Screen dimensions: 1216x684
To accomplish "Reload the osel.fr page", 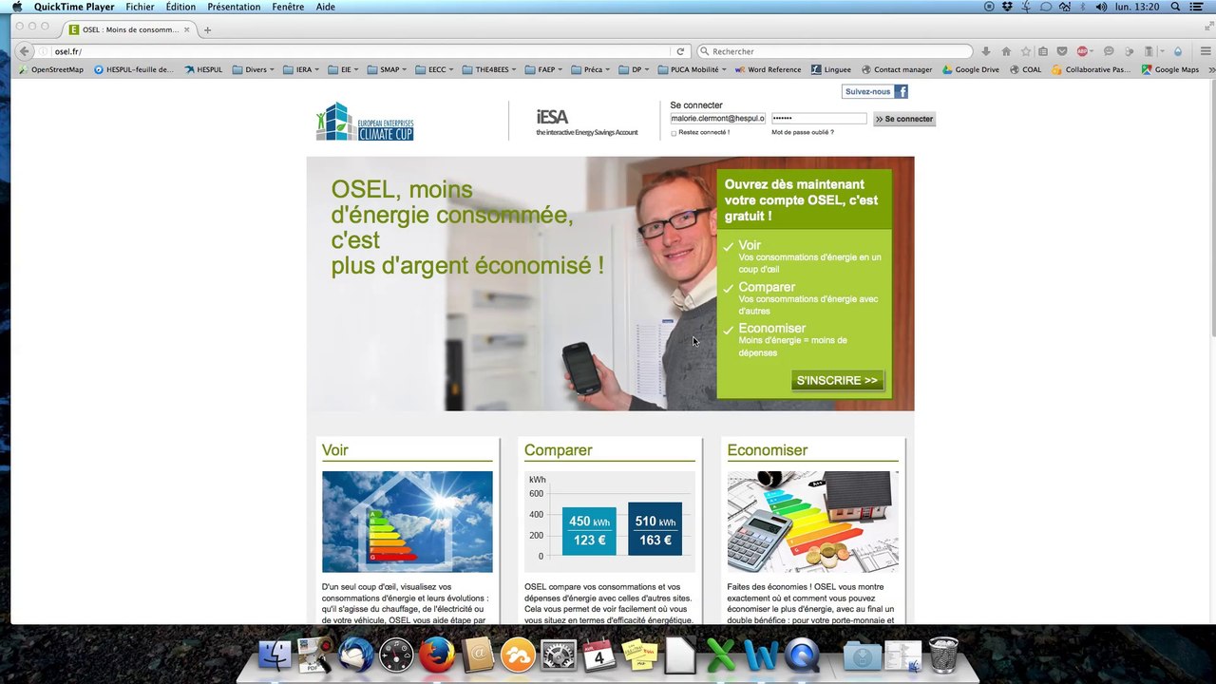I will 680,51.
